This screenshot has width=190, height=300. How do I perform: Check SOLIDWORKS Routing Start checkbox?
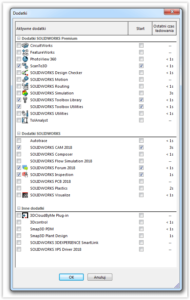pos(141,86)
